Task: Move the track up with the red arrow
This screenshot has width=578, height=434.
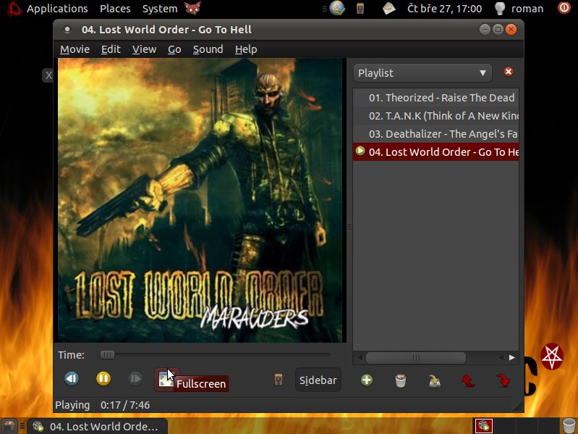Action: 469,380
